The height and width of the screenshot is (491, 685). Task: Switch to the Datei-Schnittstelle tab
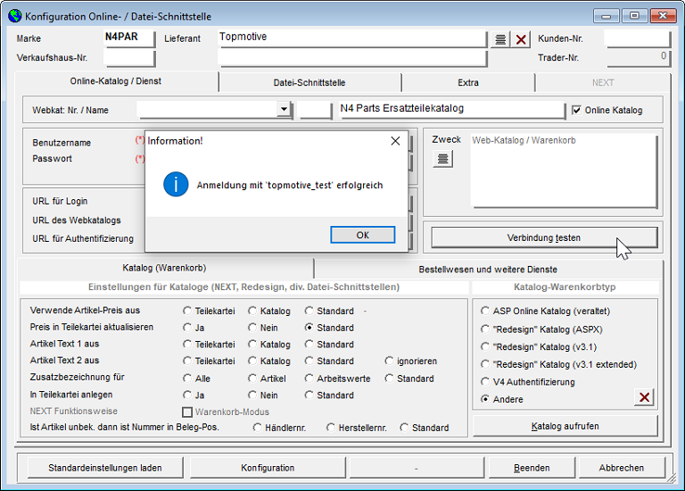pyautogui.click(x=309, y=83)
